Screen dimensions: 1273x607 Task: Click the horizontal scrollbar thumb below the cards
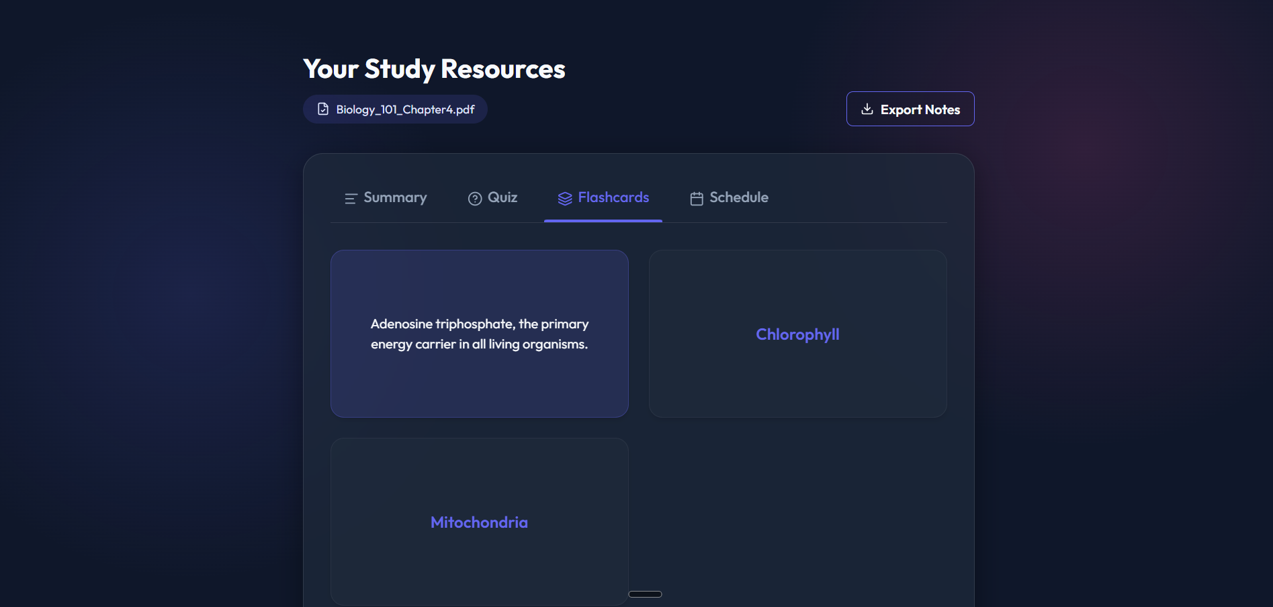coord(645,594)
